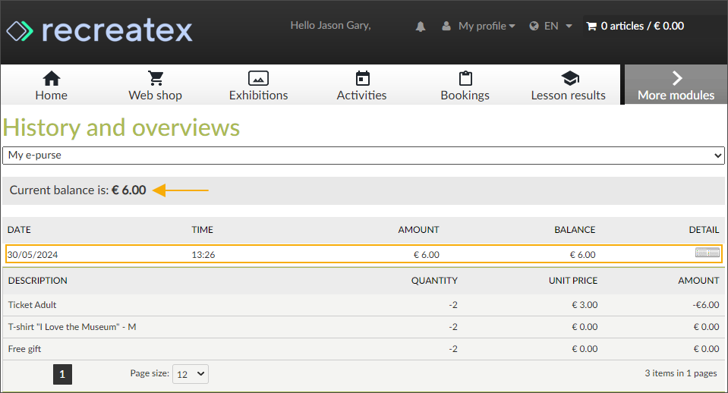Click the detail icon for 30/05/2024 row
This screenshot has height=393, width=728.
[707, 253]
